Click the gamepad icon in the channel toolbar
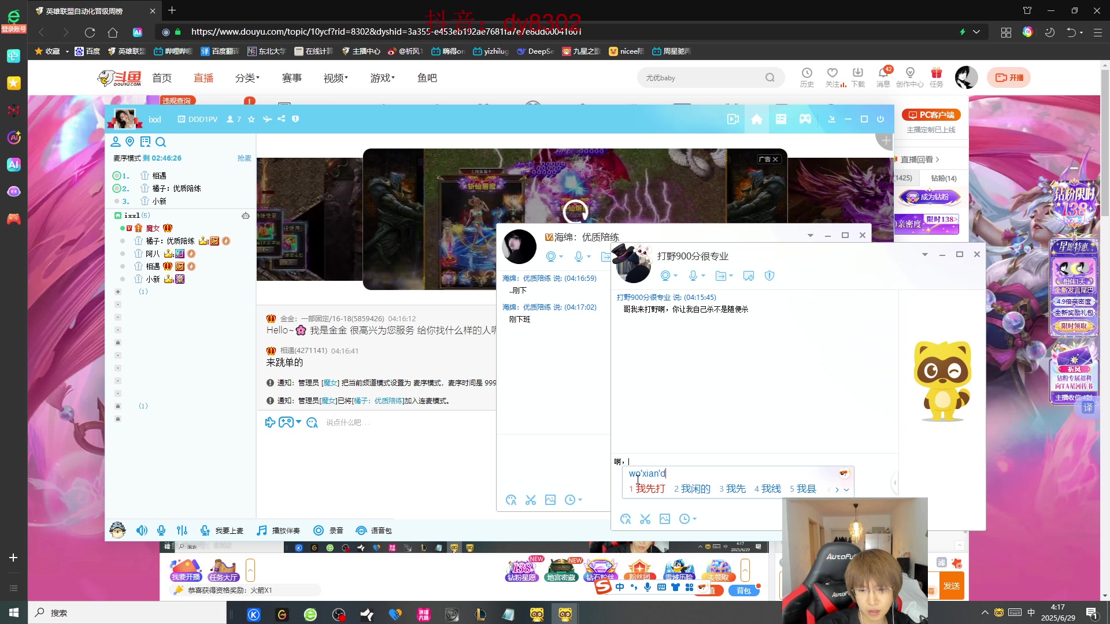1110x624 pixels. point(805,119)
